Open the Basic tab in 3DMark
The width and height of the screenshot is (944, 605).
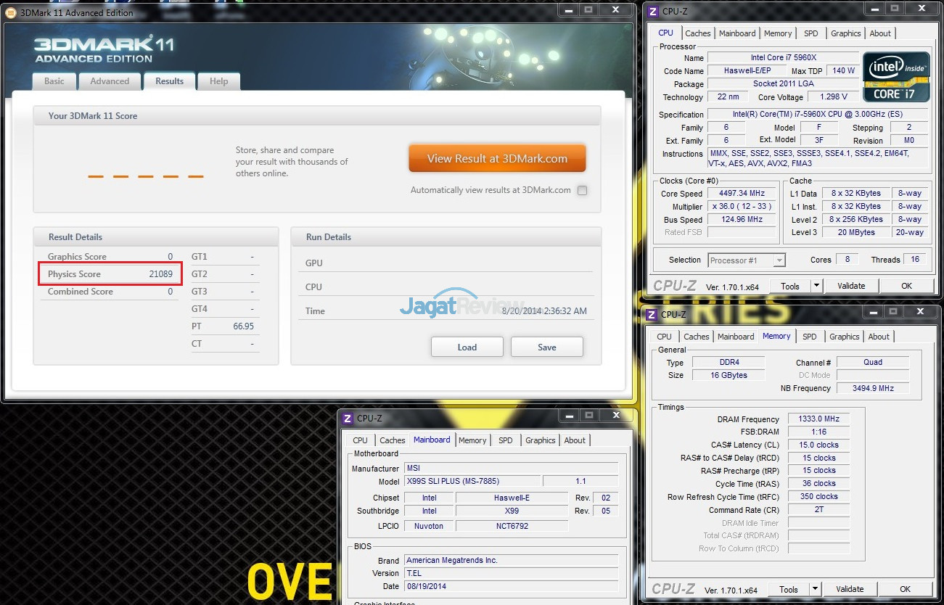[54, 81]
